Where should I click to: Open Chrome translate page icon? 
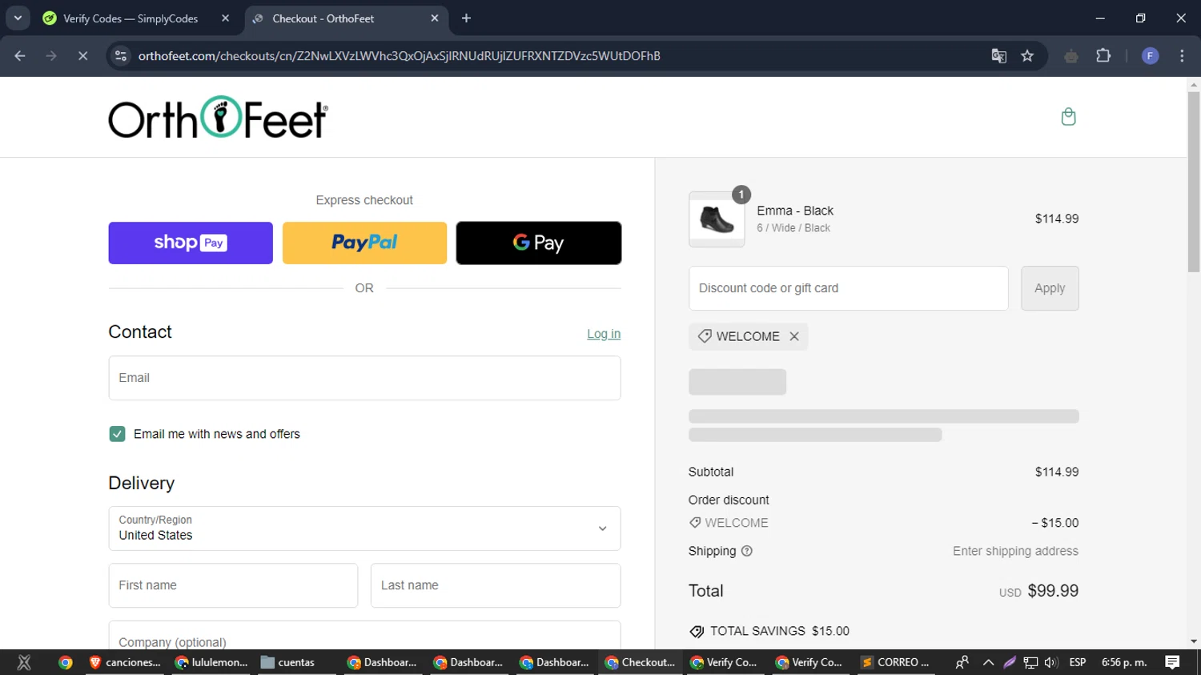coord(998,56)
